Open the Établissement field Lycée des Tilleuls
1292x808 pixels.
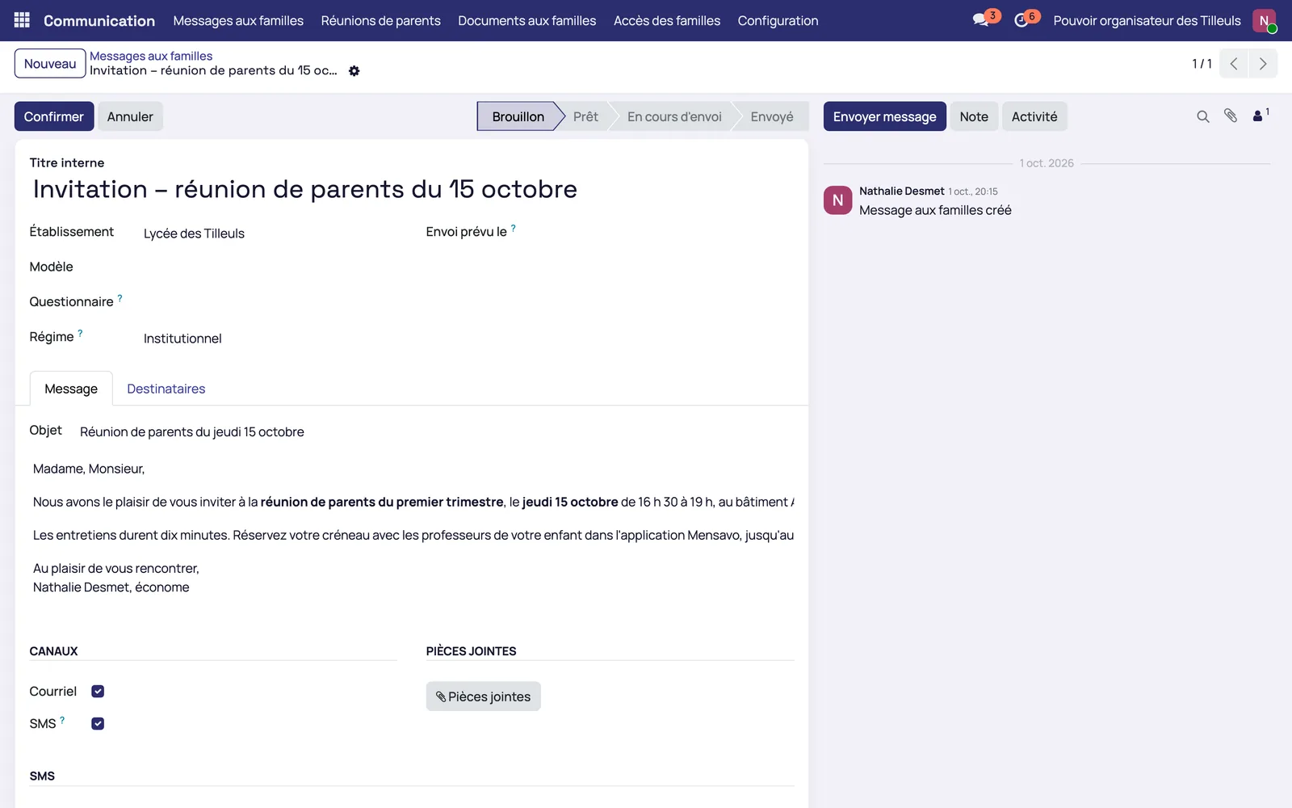[270, 234]
